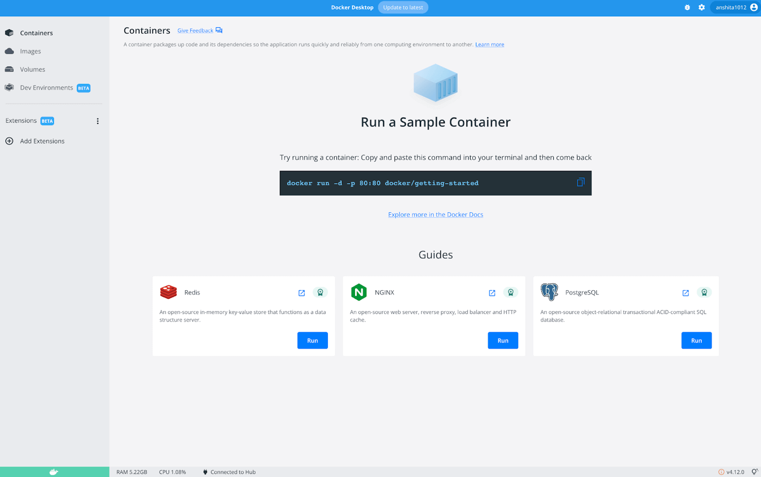Viewport: 761px width, 477px height.
Task: Open NGINX guide external link icon
Action: (492, 293)
